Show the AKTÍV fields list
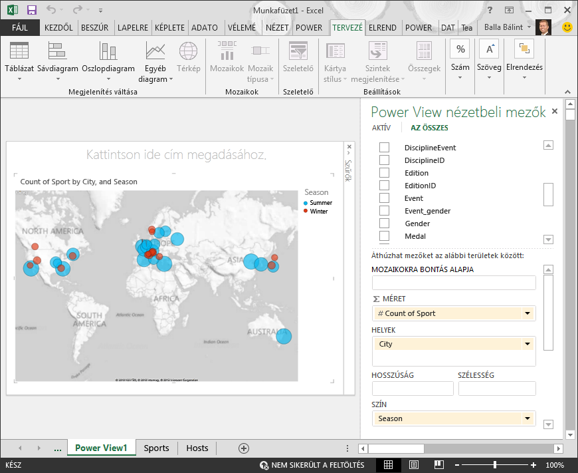Screen dimensions: 578x473 click(x=381, y=128)
